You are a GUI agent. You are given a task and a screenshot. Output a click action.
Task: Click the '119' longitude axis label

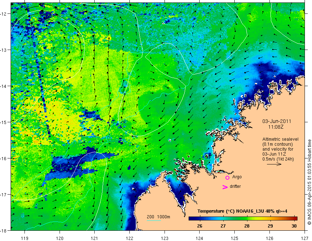coord(25,238)
